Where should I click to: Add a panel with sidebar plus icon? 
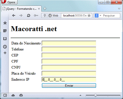(5, 53)
